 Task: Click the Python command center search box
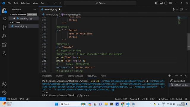tap(100, 3)
